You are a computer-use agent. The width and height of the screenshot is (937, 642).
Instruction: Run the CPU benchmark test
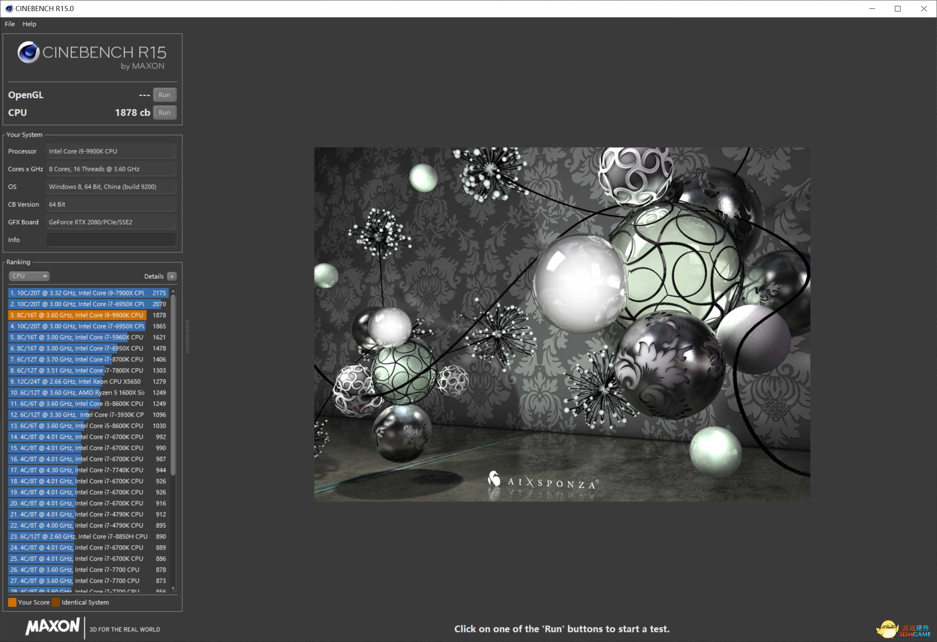165,113
